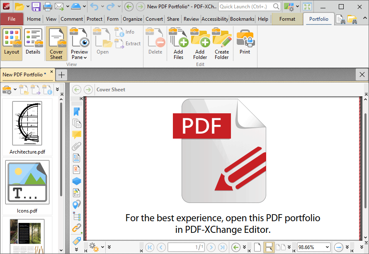Open the Bookmarks pane from the side strip
Viewport: 369px width, 254px height.
pyautogui.click(x=76, y=112)
